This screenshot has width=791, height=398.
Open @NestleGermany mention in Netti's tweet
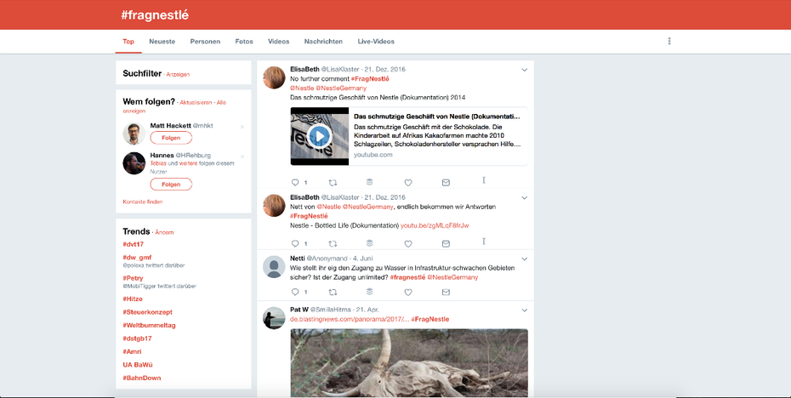[452, 277]
